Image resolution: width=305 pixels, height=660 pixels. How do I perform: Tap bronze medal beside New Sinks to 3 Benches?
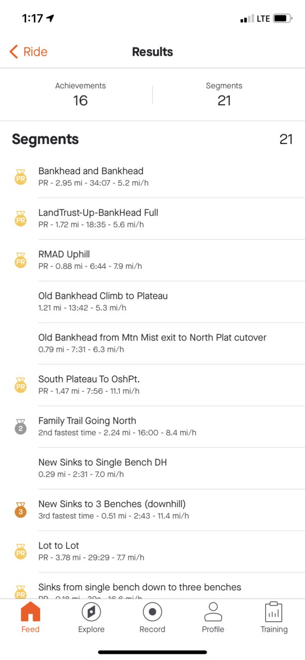tap(20, 510)
